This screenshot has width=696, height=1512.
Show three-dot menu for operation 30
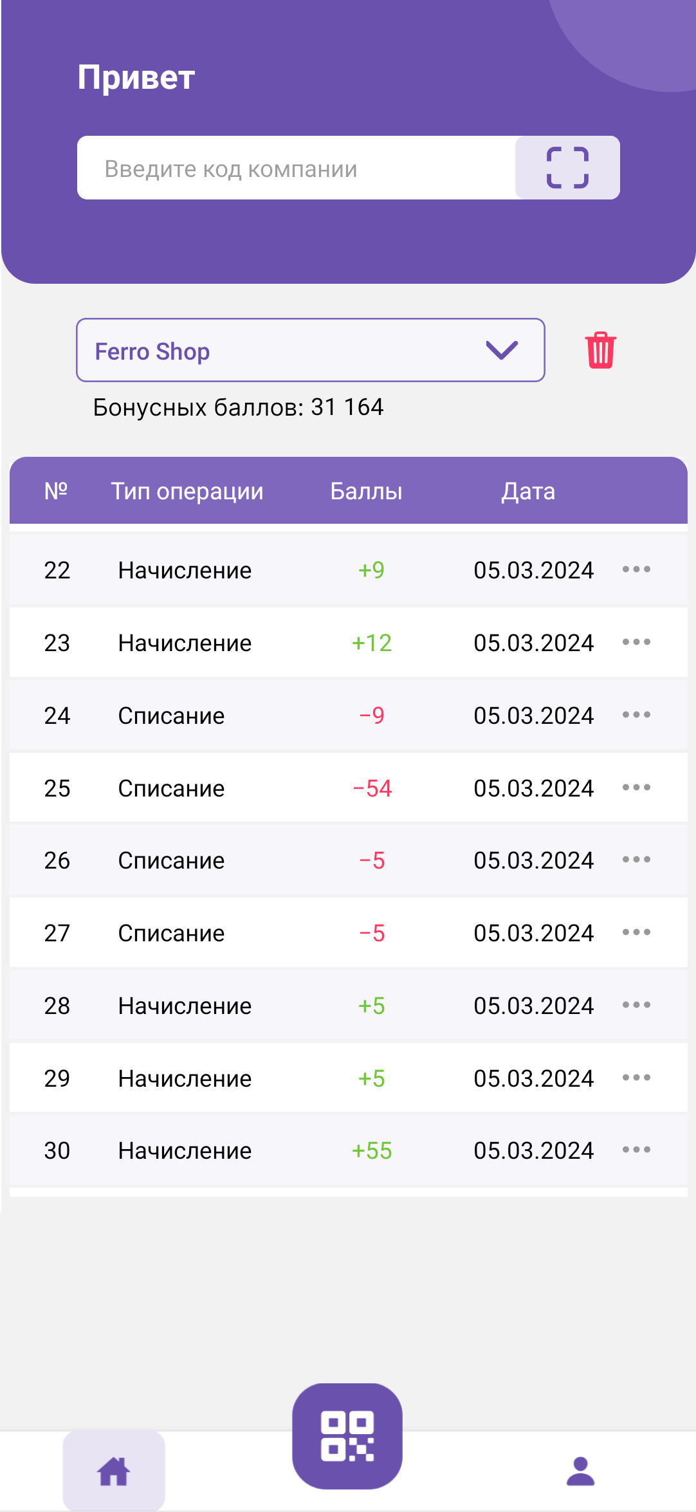tap(636, 1150)
